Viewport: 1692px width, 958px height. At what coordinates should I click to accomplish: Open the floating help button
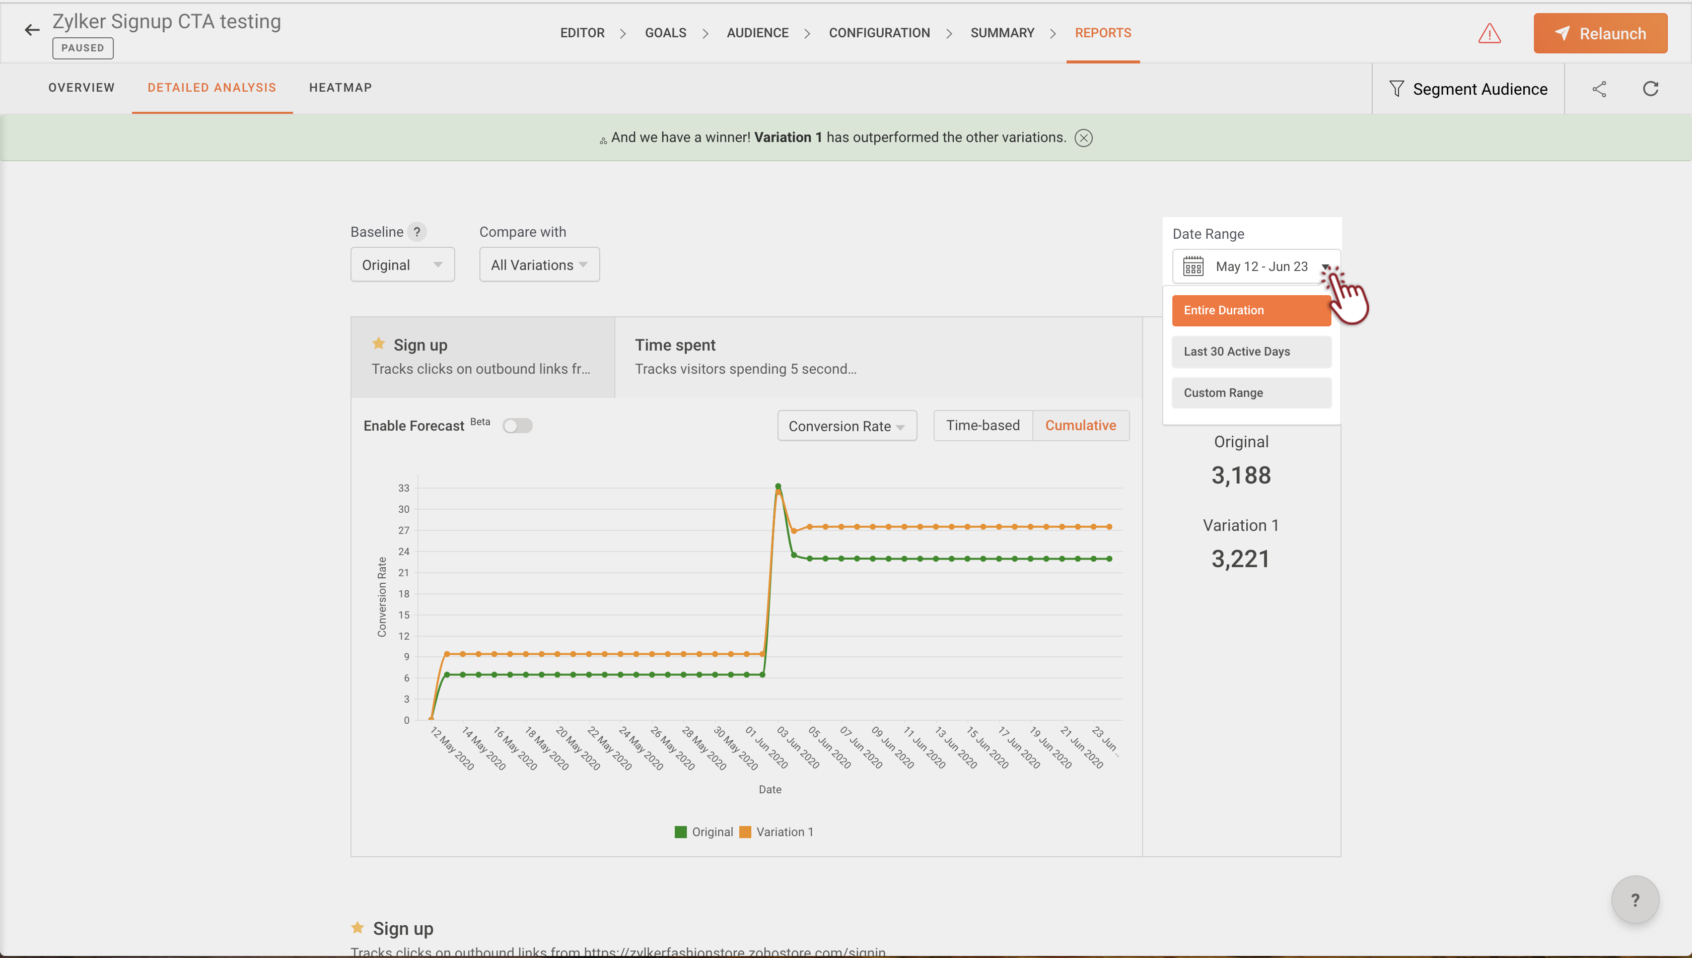pyautogui.click(x=1634, y=900)
